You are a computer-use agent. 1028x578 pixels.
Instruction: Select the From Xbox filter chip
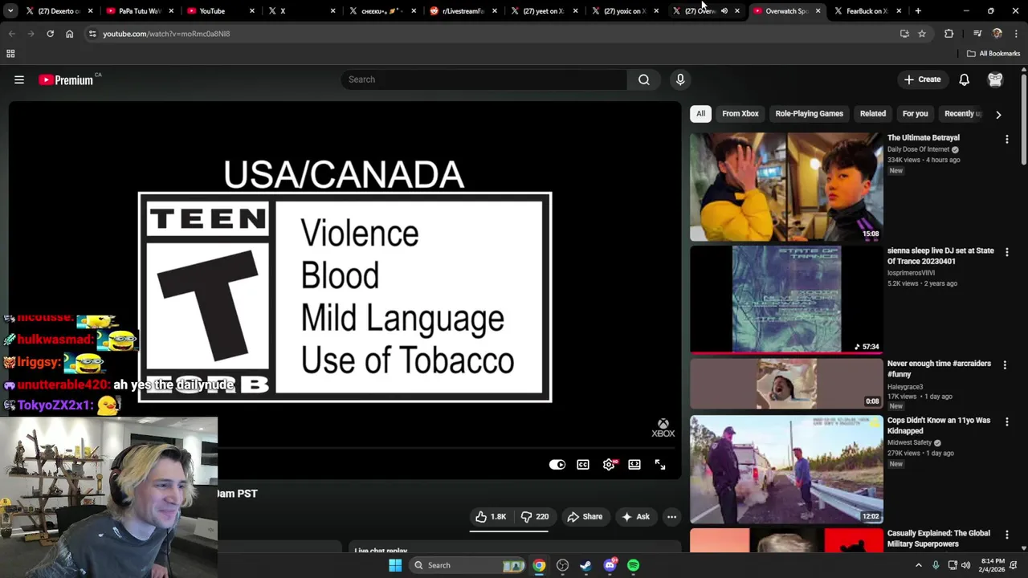(x=740, y=114)
